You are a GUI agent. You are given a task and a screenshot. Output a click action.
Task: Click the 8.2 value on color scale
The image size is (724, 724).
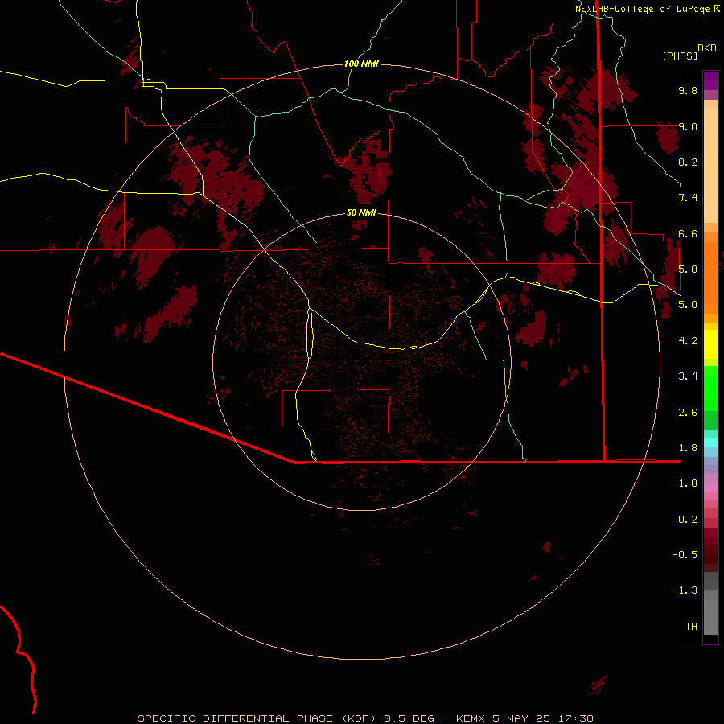click(x=688, y=162)
